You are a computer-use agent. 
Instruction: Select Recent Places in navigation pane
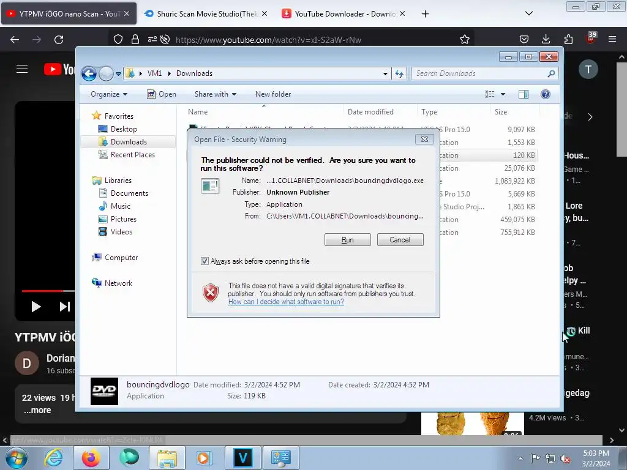pyautogui.click(x=127, y=155)
